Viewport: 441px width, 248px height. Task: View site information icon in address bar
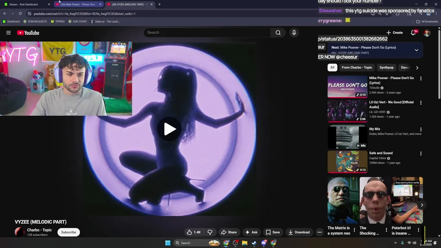coord(29,14)
